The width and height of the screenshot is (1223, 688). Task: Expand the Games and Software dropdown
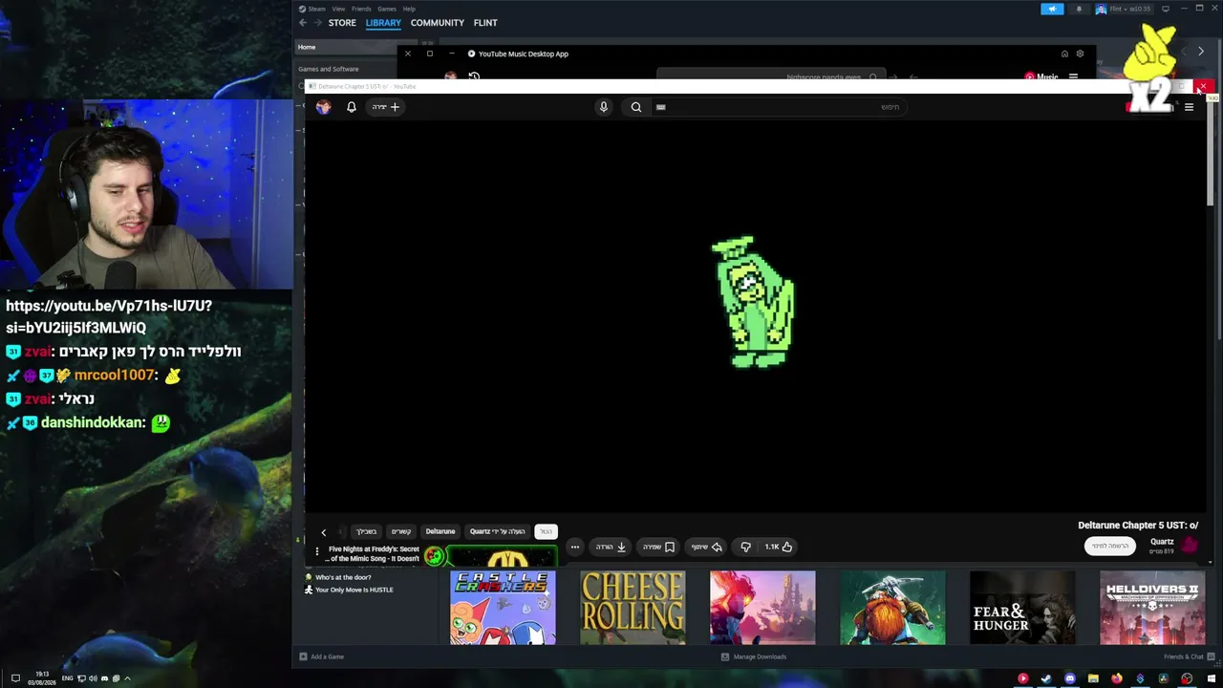[x=329, y=69]
